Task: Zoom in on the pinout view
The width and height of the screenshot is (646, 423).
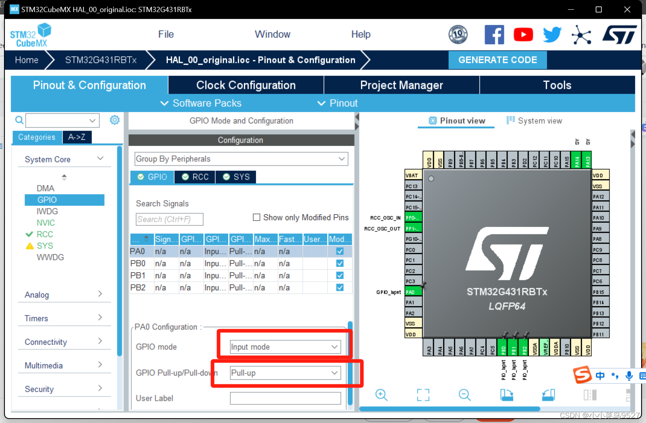Action: pyautogui.click(x=381, y=395)
